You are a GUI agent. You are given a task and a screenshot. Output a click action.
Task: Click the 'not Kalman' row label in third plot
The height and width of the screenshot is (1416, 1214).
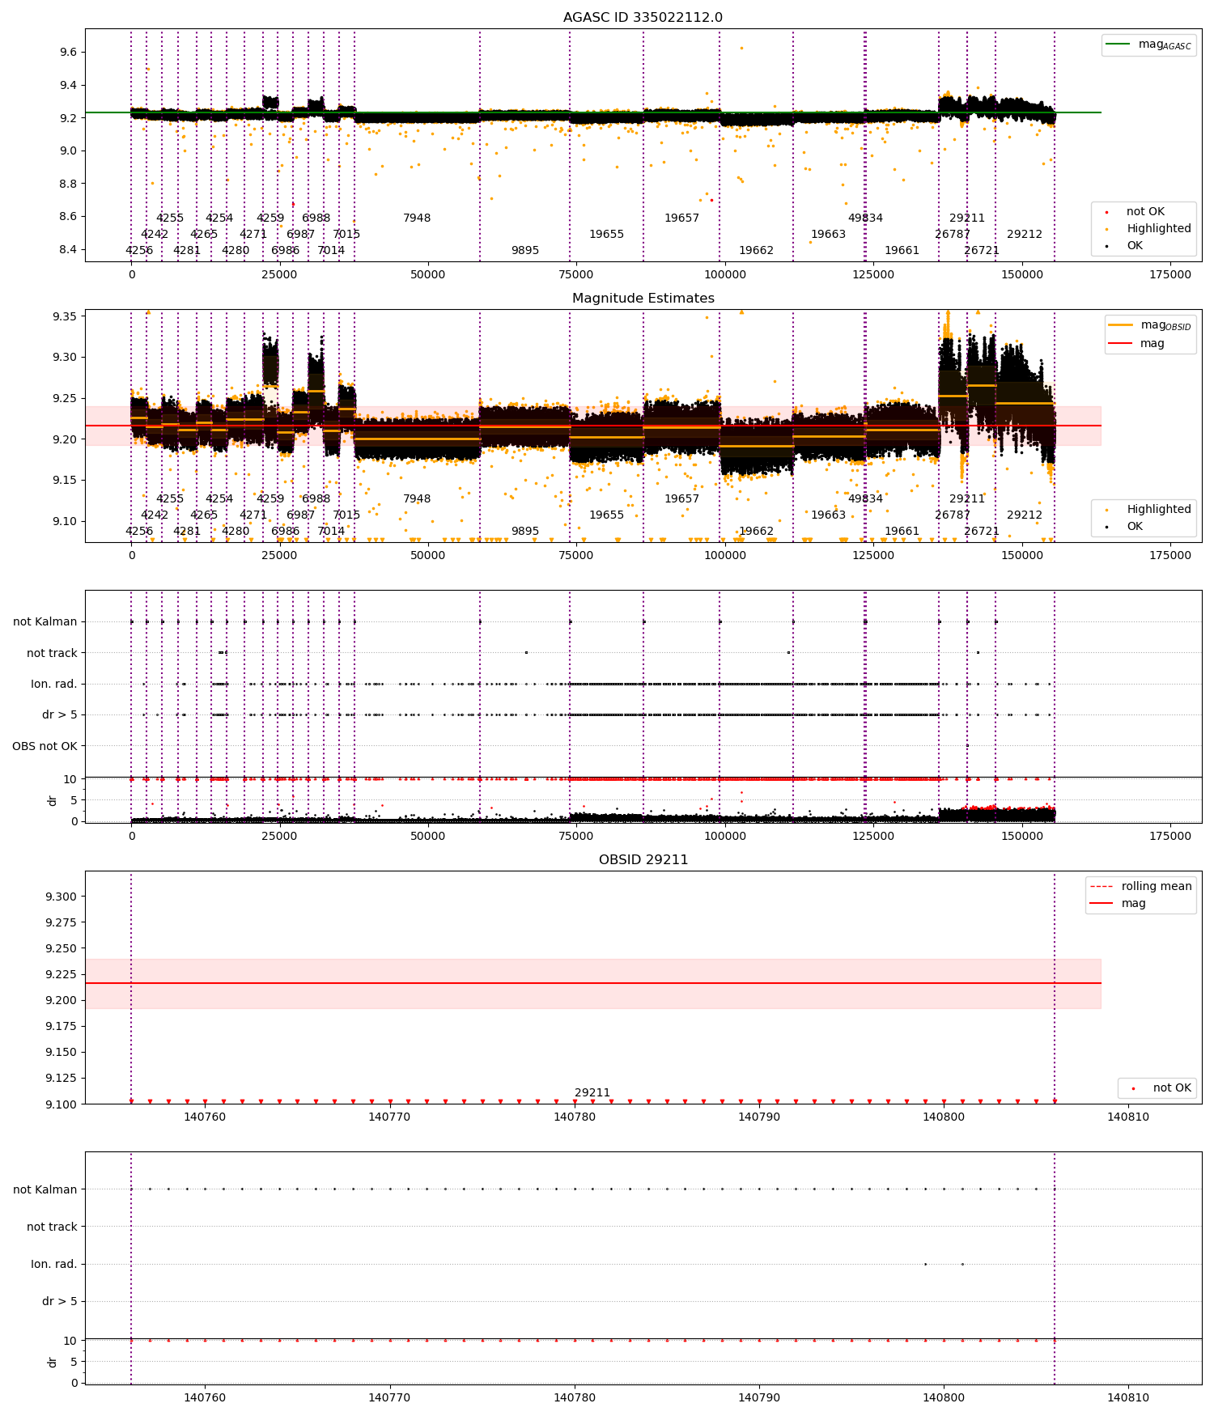(x=45, y=621)
